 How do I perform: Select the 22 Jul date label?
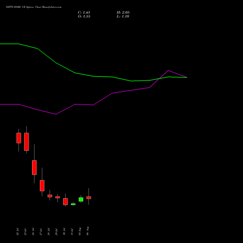click(17, 232)
